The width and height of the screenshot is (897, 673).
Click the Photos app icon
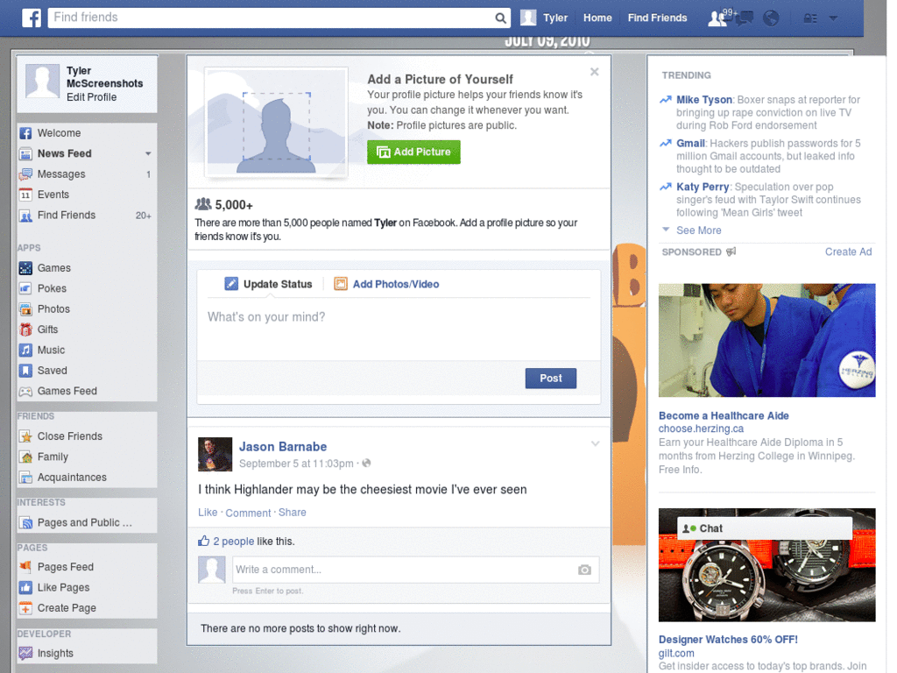pyautogui.click(x=25, y=309)
